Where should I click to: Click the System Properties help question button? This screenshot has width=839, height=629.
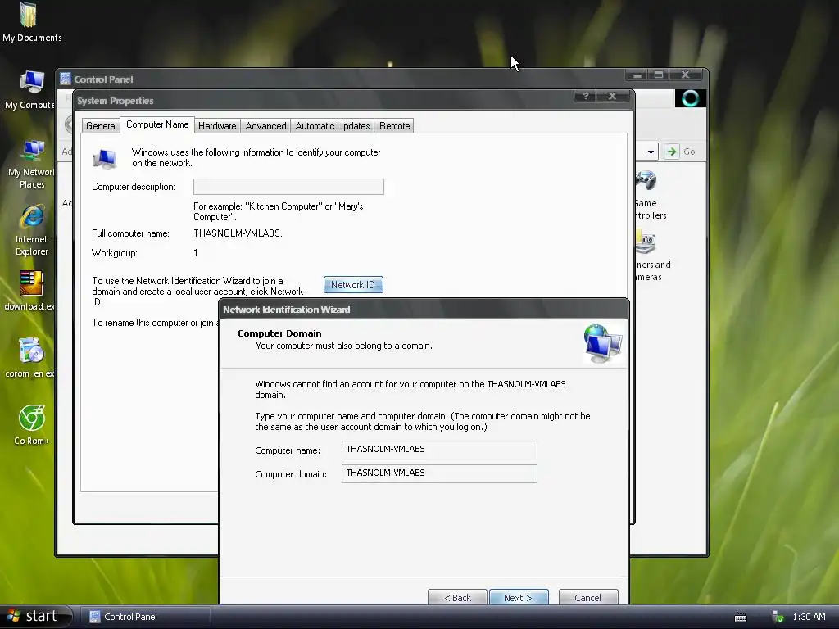(586, 97)
